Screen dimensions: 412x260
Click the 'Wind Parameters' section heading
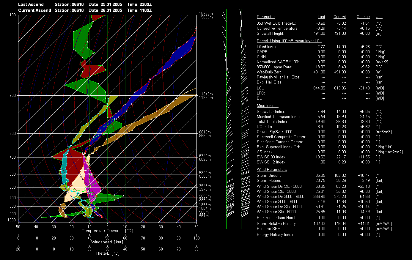click(272, 169)
